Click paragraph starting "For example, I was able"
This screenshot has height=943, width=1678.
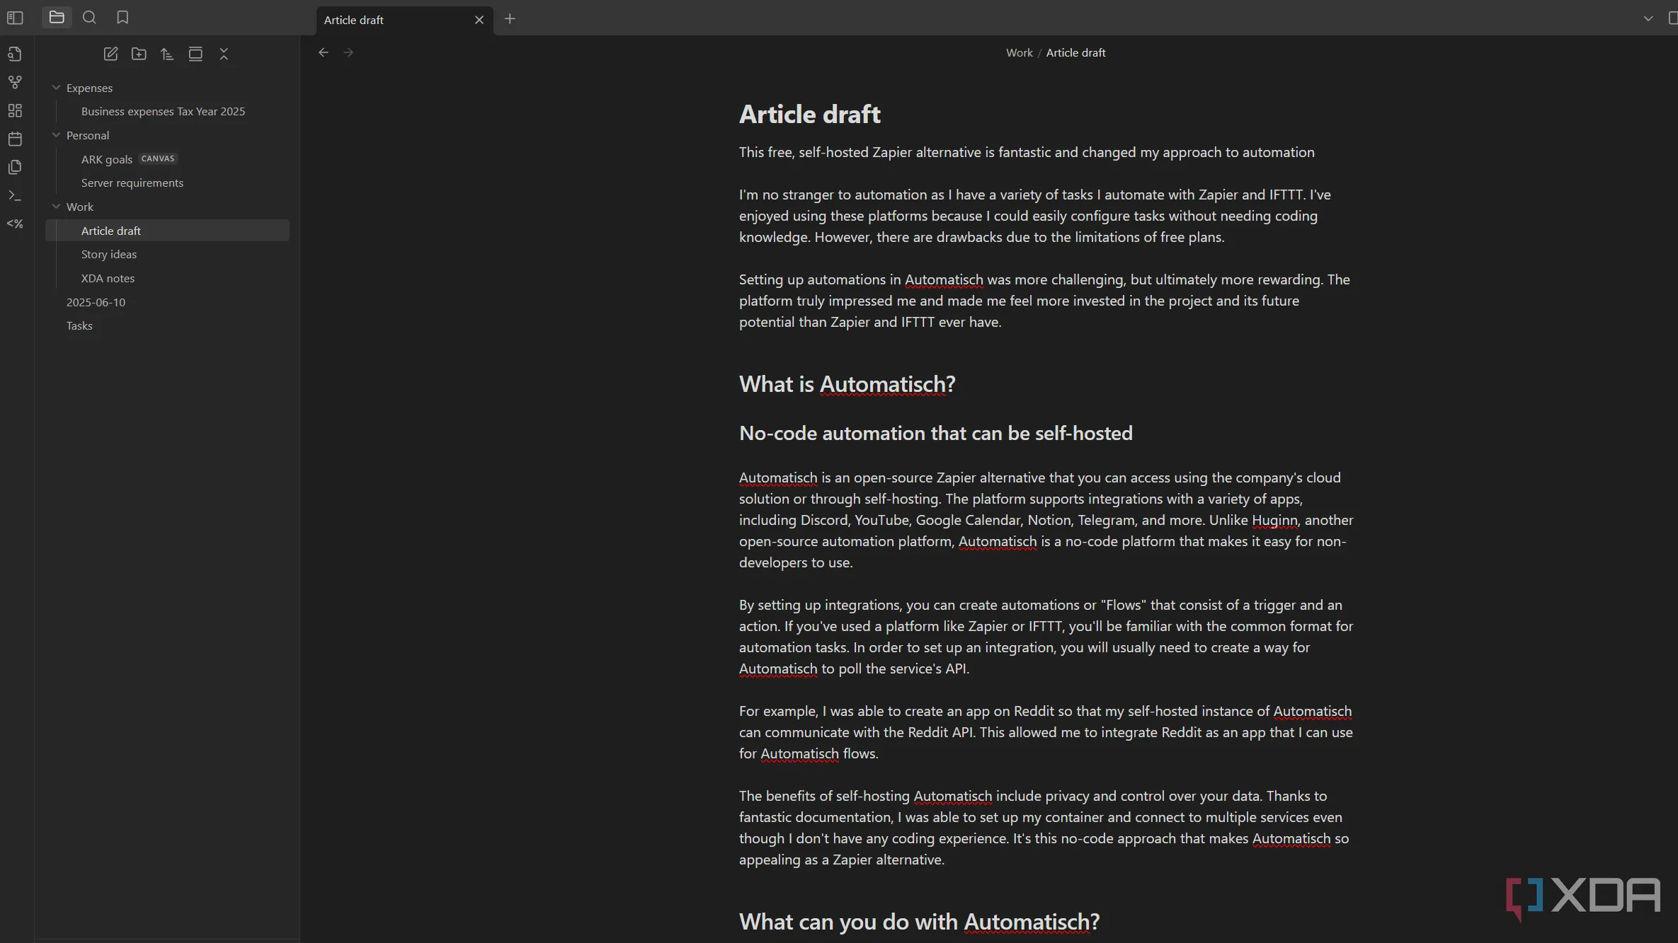point(1046,732)
